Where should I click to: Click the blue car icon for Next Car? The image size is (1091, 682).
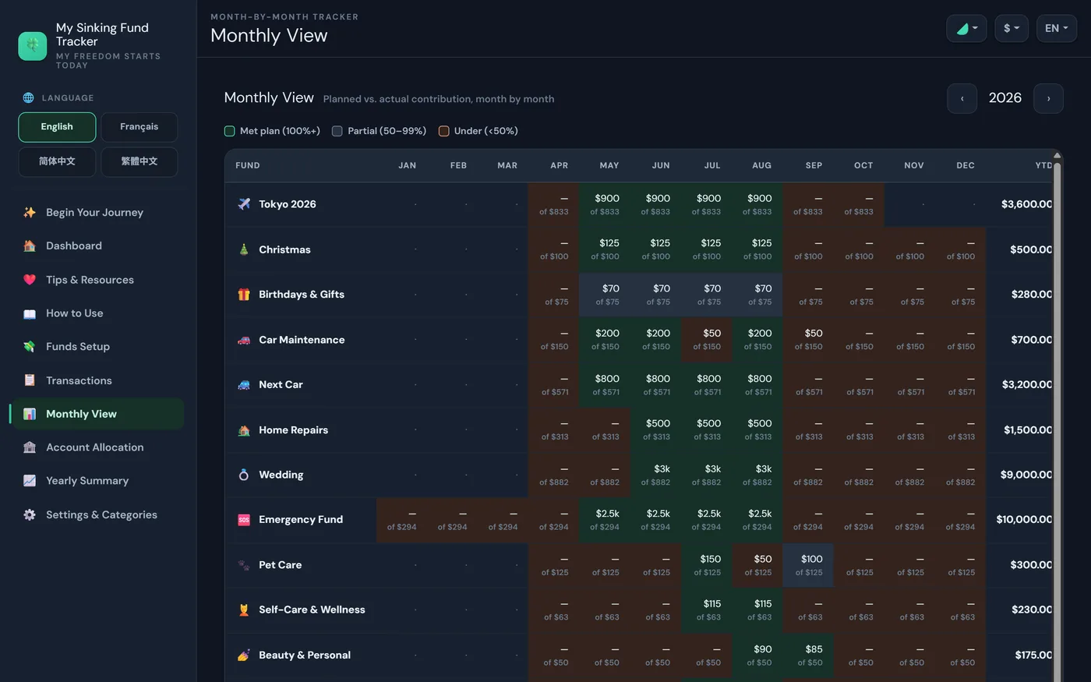pos(244,384)
